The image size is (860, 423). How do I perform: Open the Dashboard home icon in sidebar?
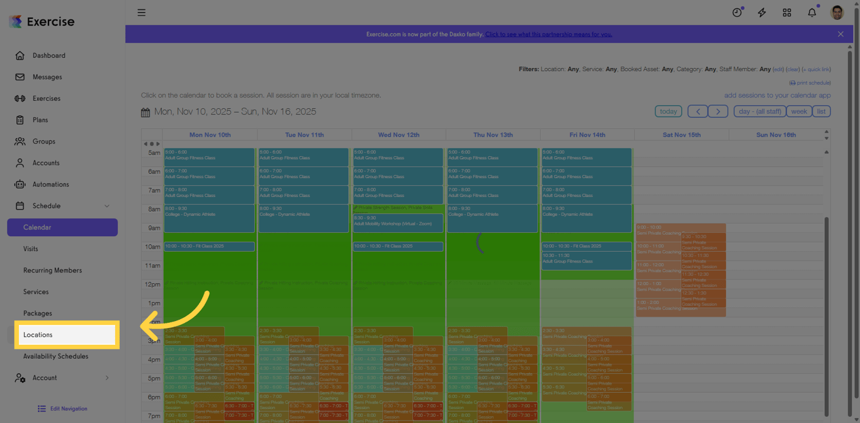(20, 55)
